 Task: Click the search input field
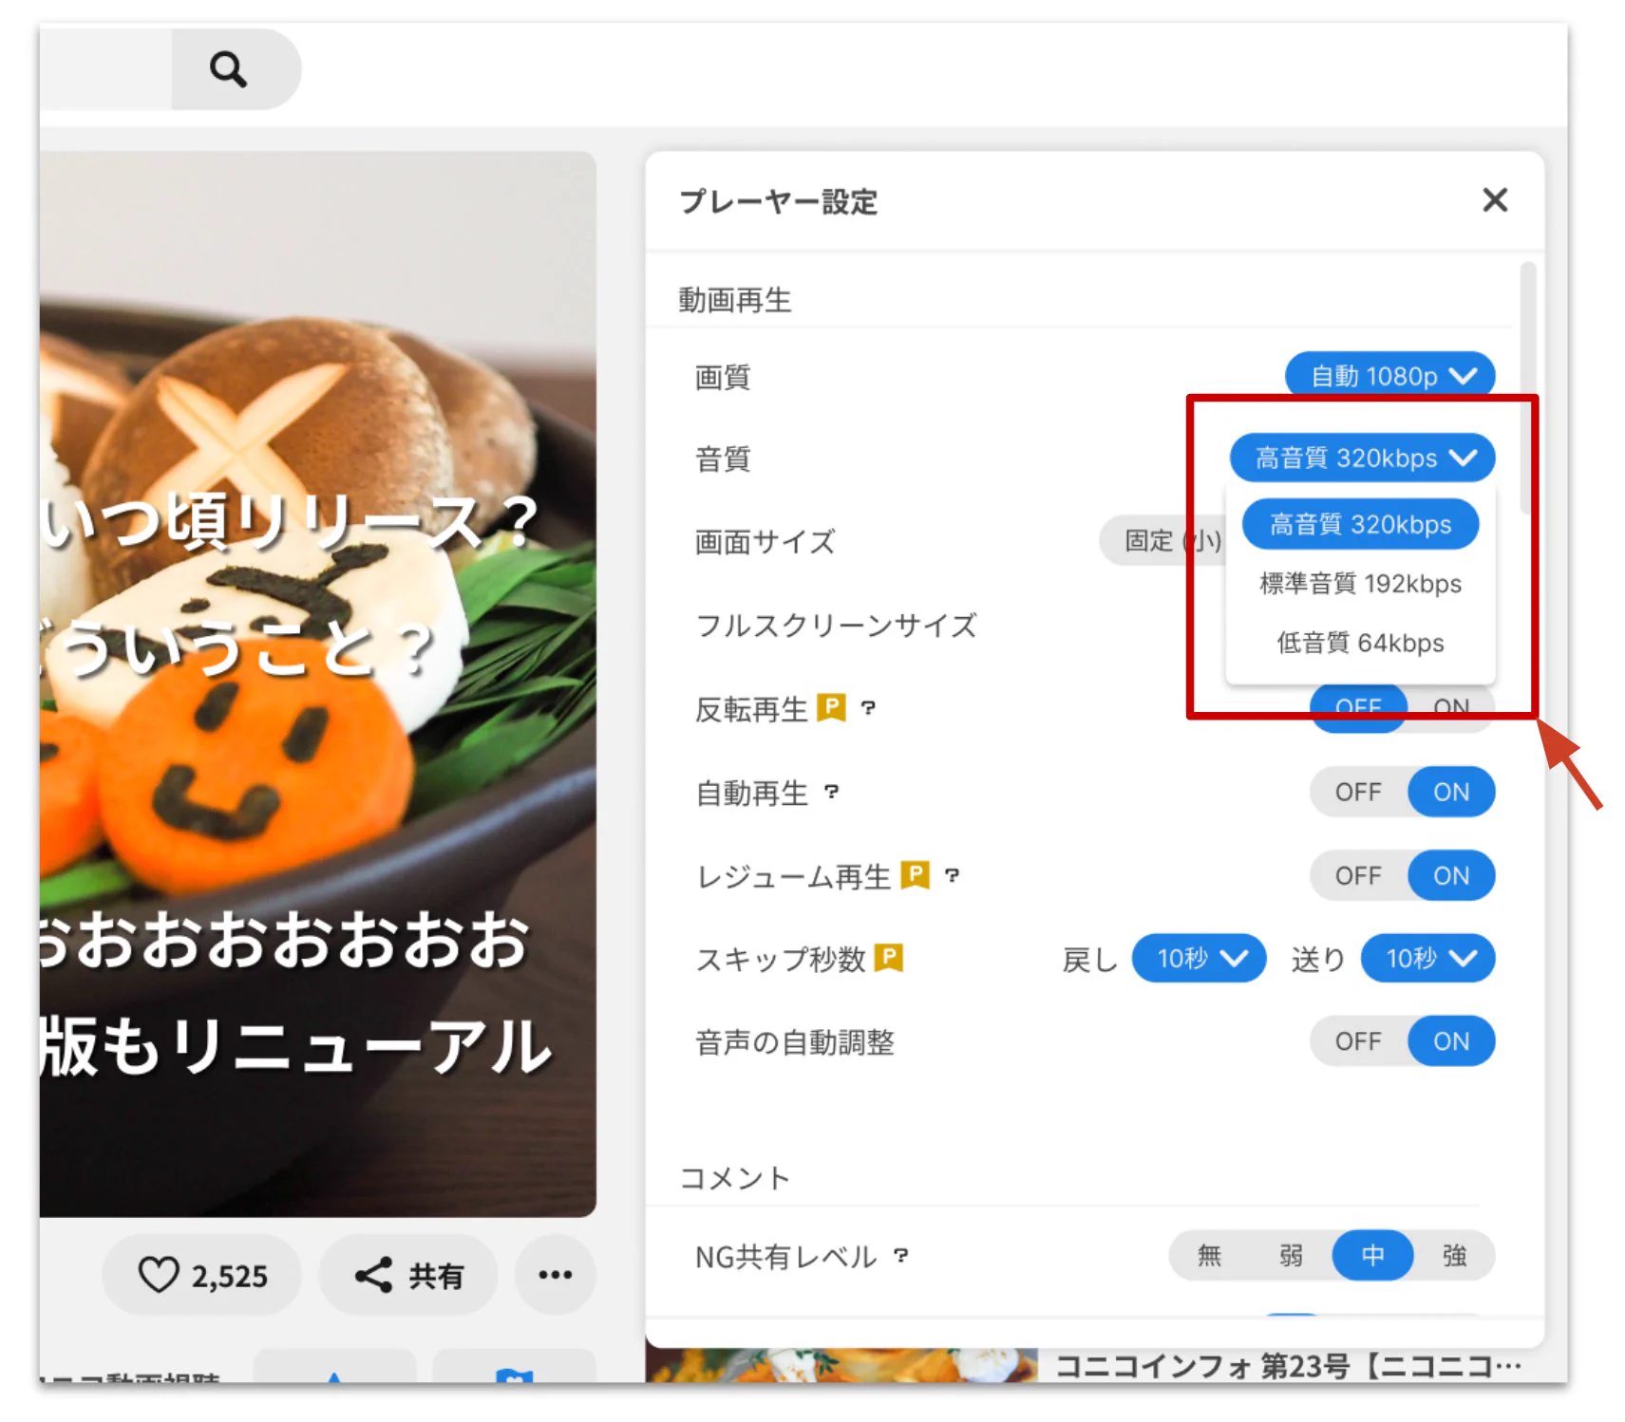coord(105,69)
